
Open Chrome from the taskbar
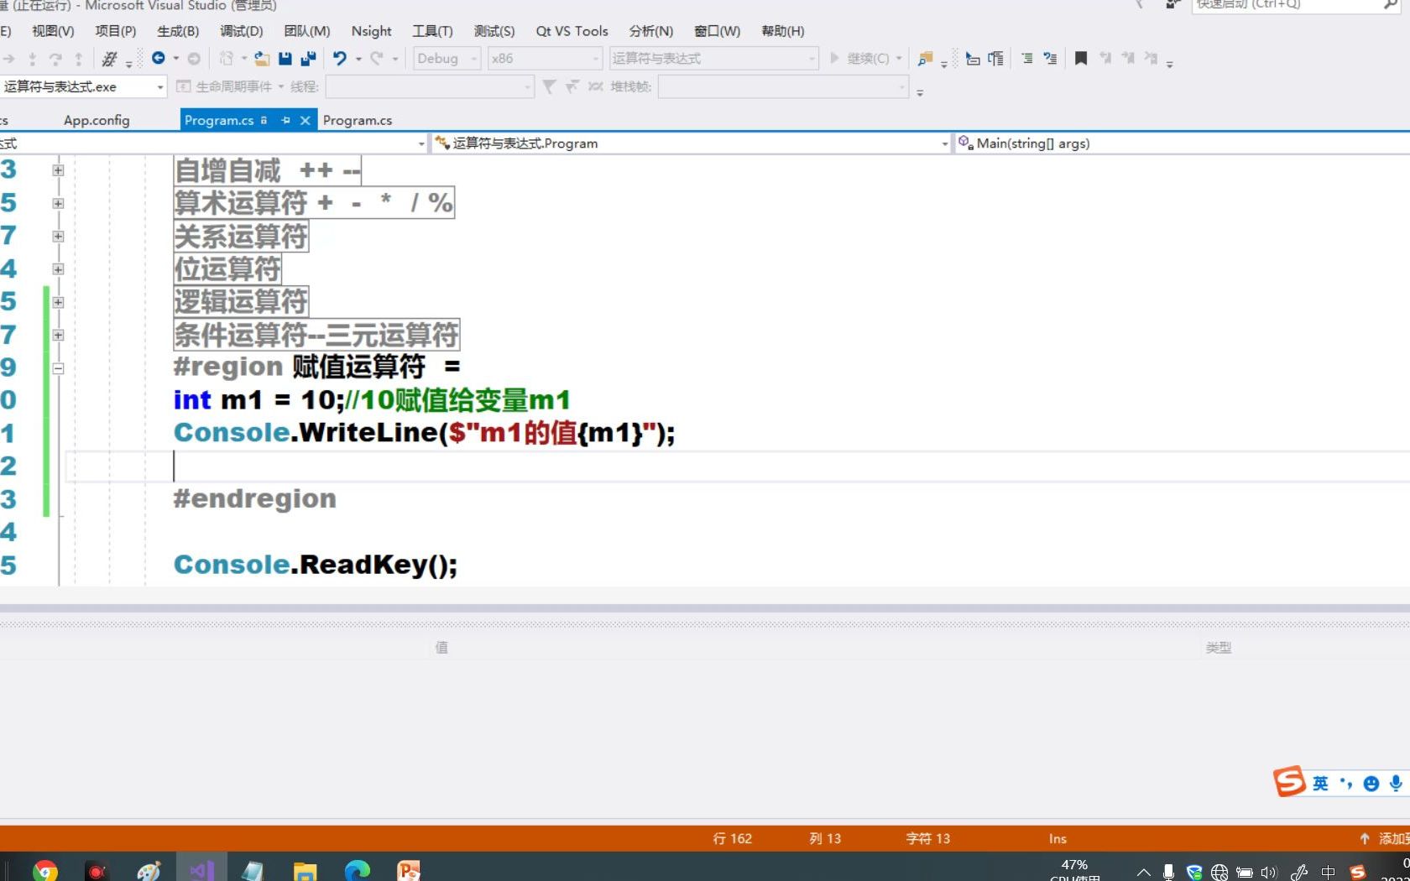click(45, 871)
